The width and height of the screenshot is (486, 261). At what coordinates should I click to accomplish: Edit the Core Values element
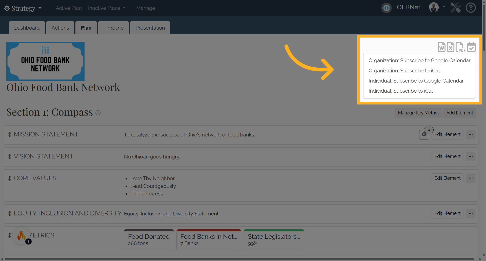448,178
